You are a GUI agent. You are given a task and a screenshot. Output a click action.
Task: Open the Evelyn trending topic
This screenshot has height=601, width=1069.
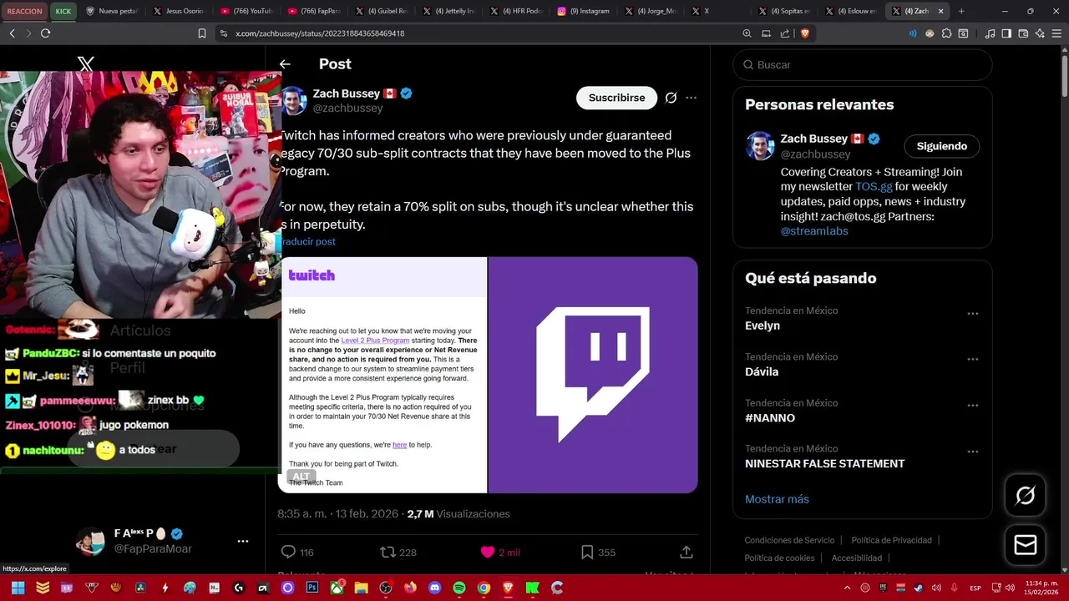[762, 326]
